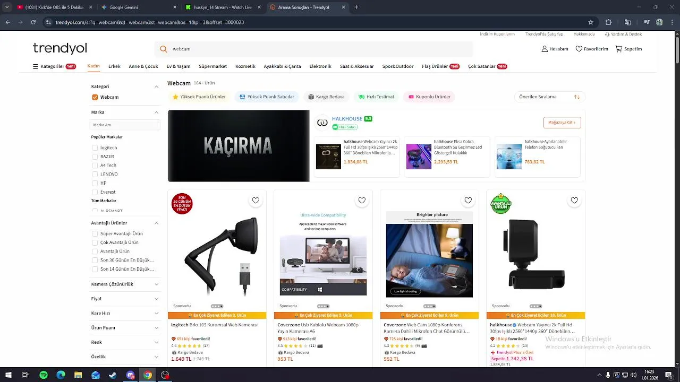This screenshot has height=382, width=680.
Task: Open the Windows Start menu
Action: (8, 375)
